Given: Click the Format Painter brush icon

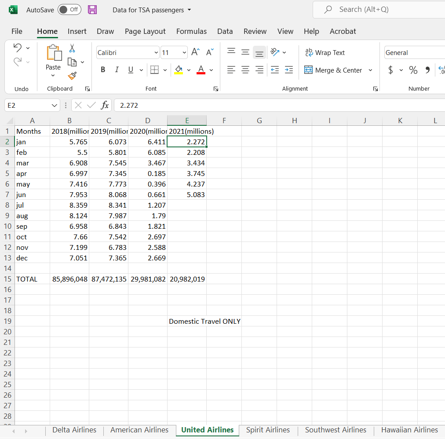Looking at the screenshot, I should pyautogui.click(x=72, y=76).
